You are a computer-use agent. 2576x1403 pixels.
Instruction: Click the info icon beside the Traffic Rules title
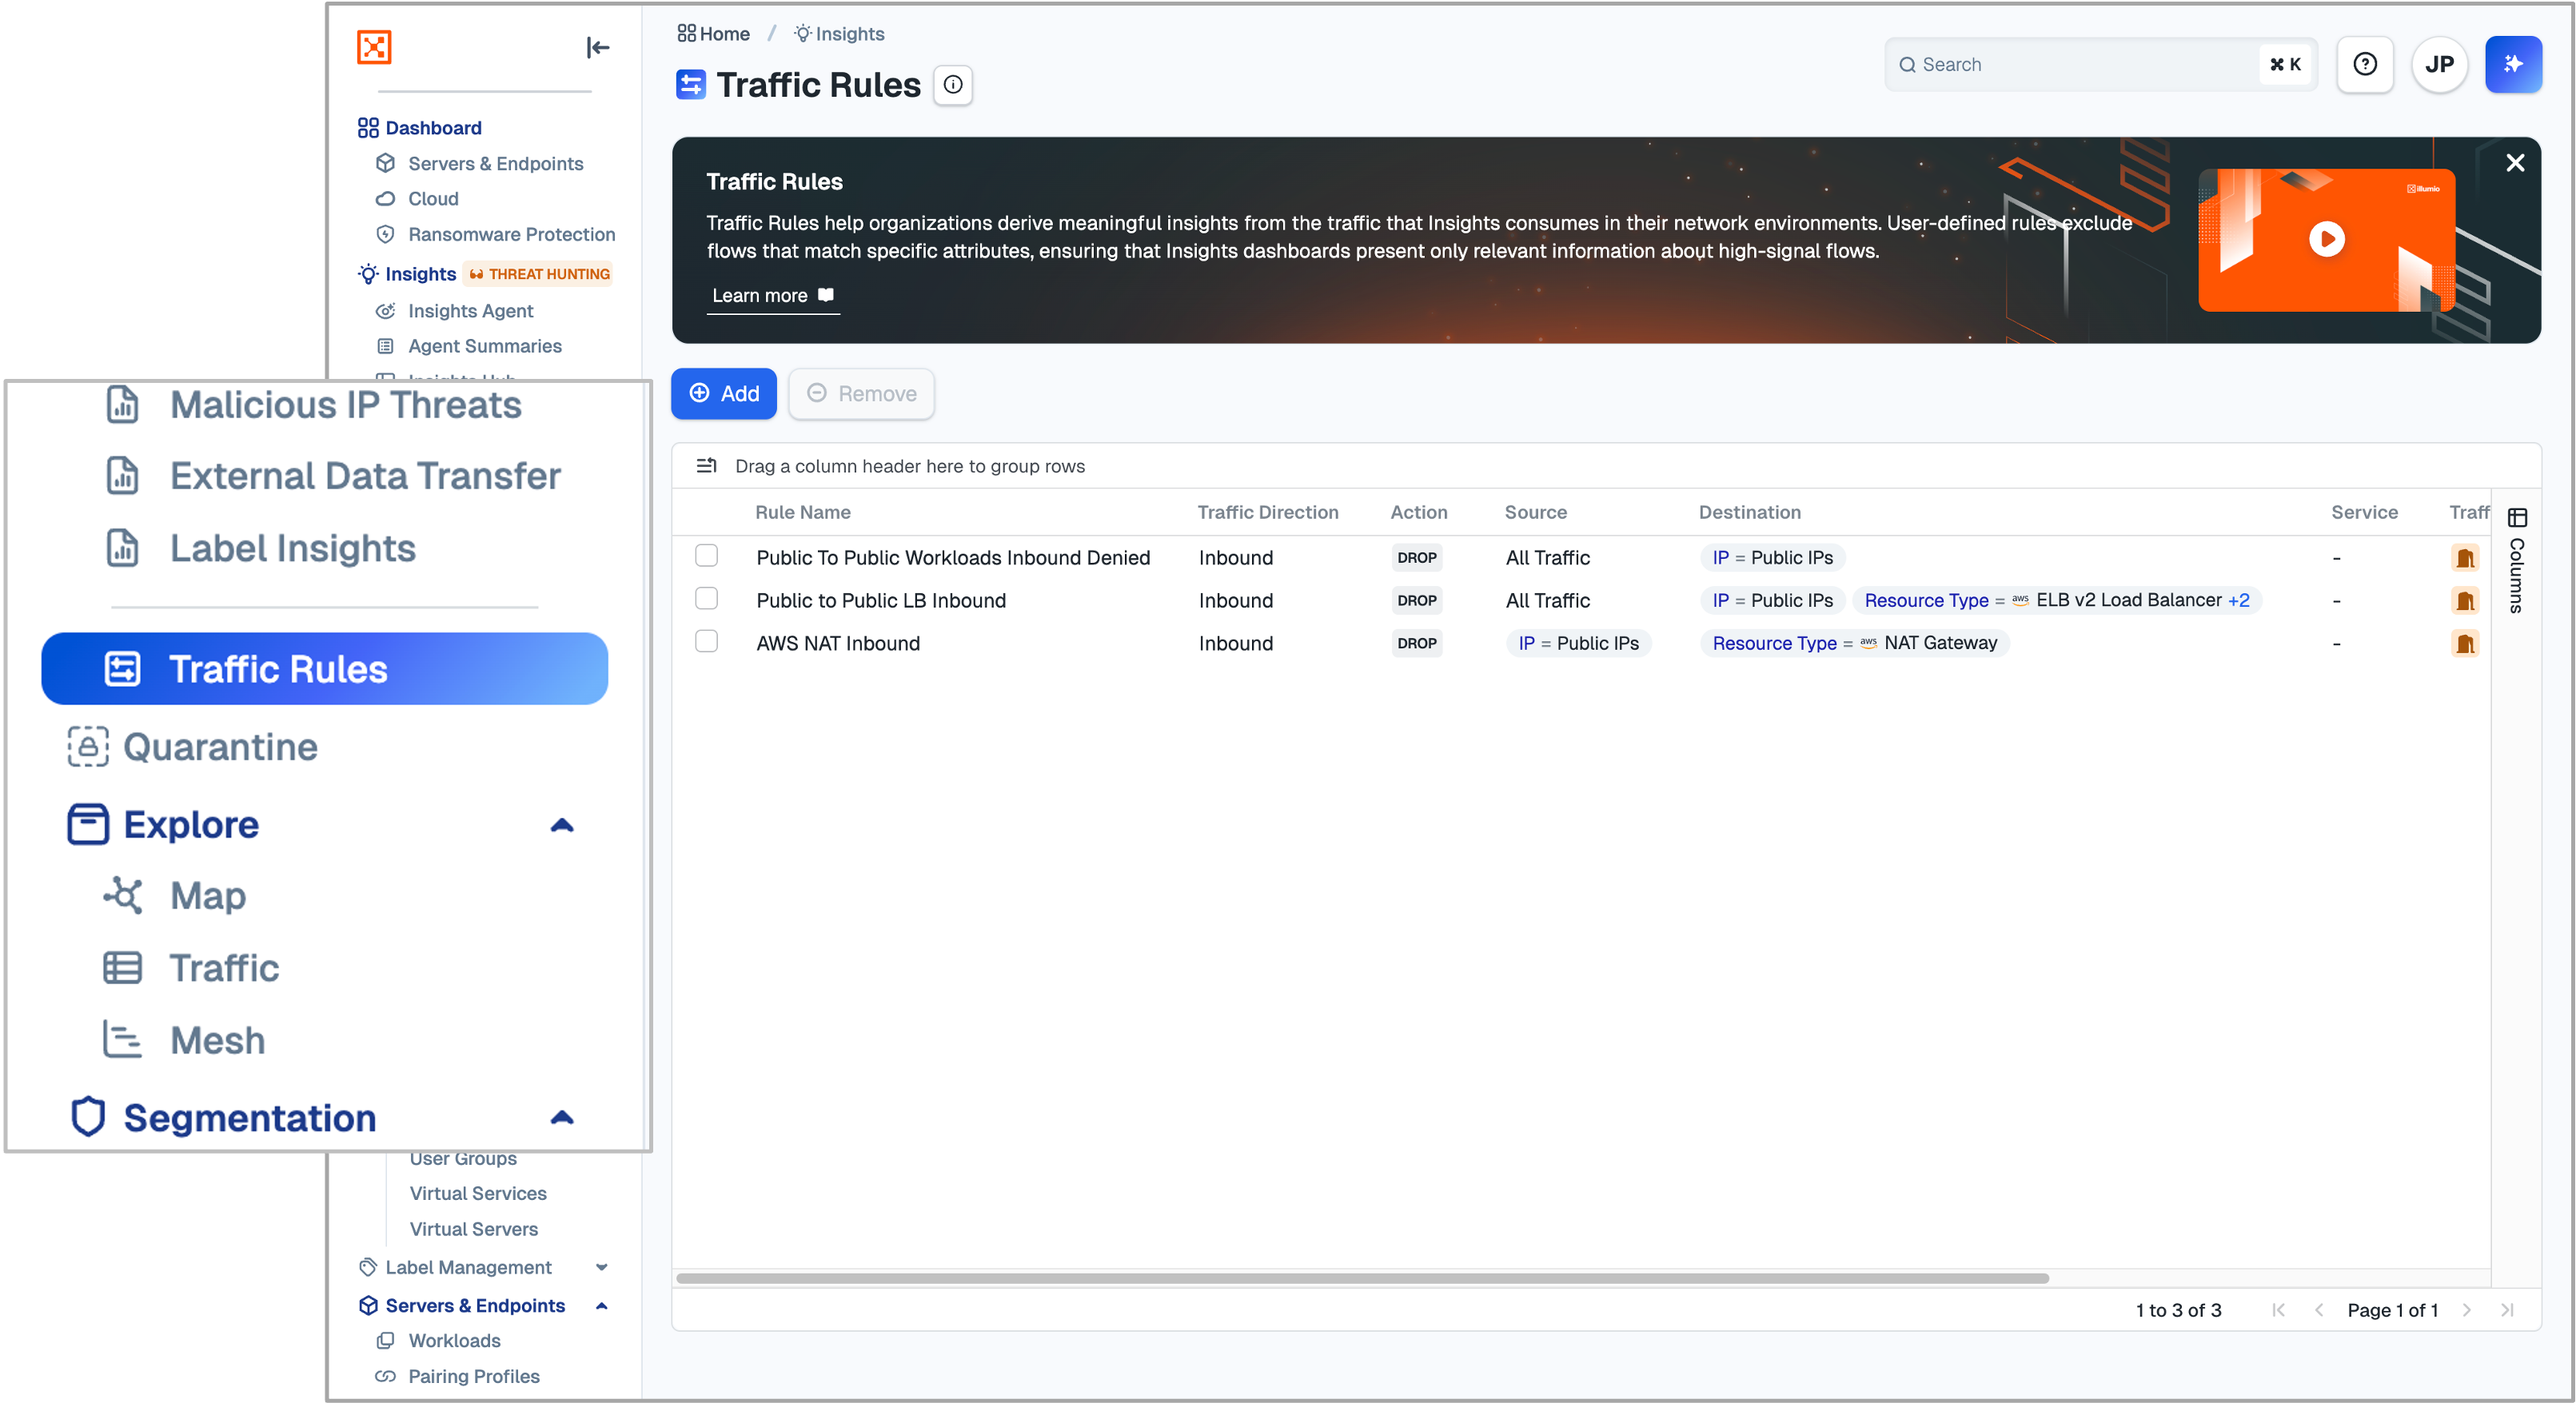click(953, 85)
